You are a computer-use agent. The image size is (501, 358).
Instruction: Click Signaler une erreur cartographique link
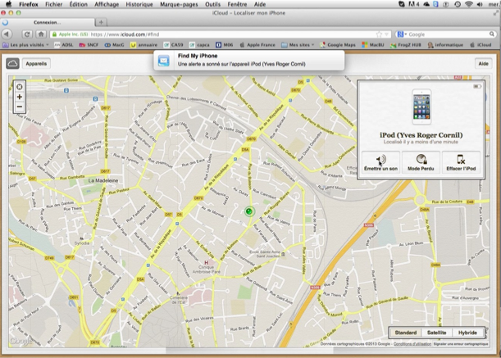pyautogui.click(x=461, y=344)
